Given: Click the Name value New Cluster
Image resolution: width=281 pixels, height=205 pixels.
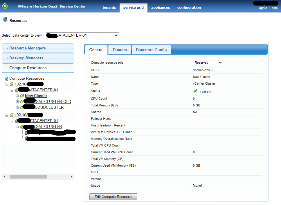Looking at the screenshot, I should click(201, 77).
